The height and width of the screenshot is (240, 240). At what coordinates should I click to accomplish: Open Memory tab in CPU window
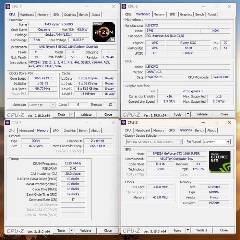click(x=43, y=15)
